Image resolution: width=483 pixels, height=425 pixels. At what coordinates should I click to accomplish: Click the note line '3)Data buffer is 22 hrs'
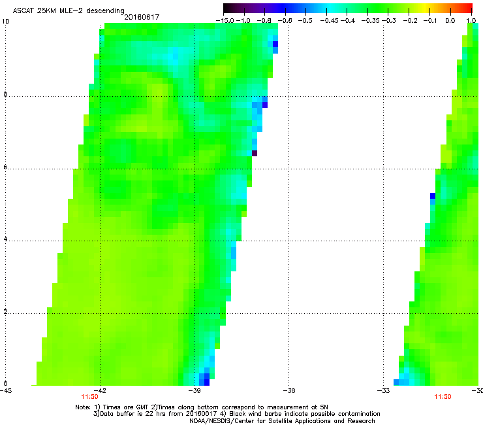[x=236, y=414]
